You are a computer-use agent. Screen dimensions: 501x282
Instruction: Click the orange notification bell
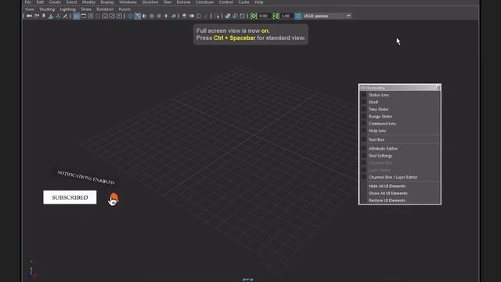(114, 197)
